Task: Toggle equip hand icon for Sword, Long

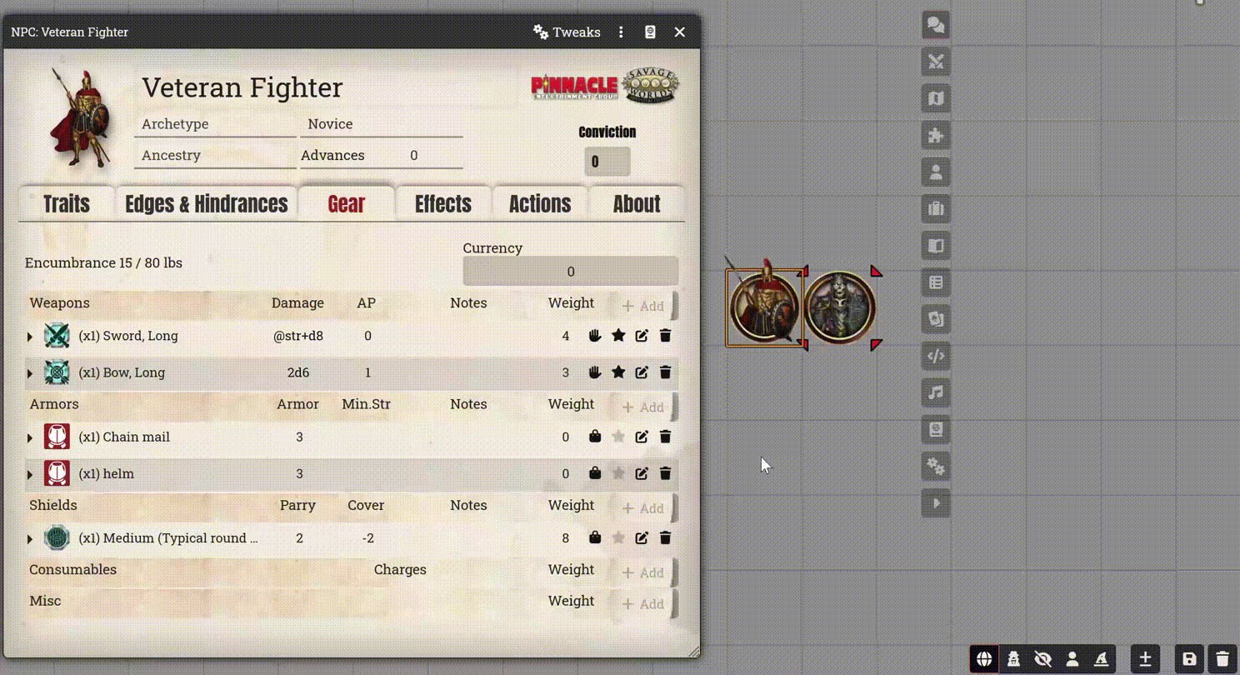Action: (x=594, y=336)
